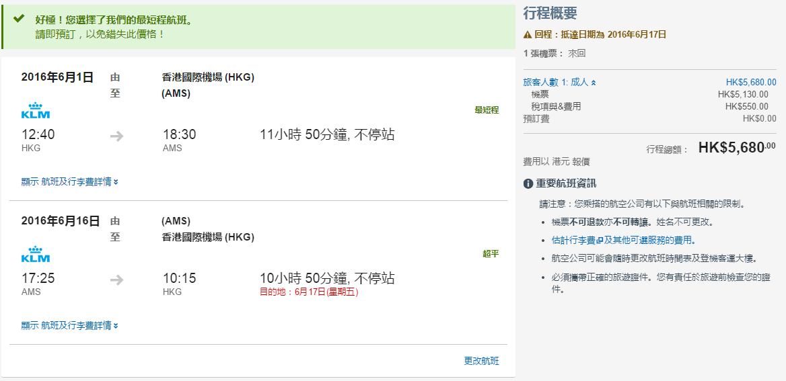
Task: Click the 行程概要 heading
Action: (550, 13)
